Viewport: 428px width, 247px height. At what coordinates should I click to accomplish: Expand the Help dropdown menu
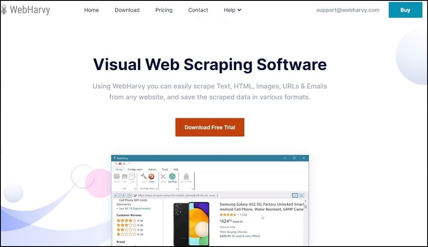click(232, 10)
